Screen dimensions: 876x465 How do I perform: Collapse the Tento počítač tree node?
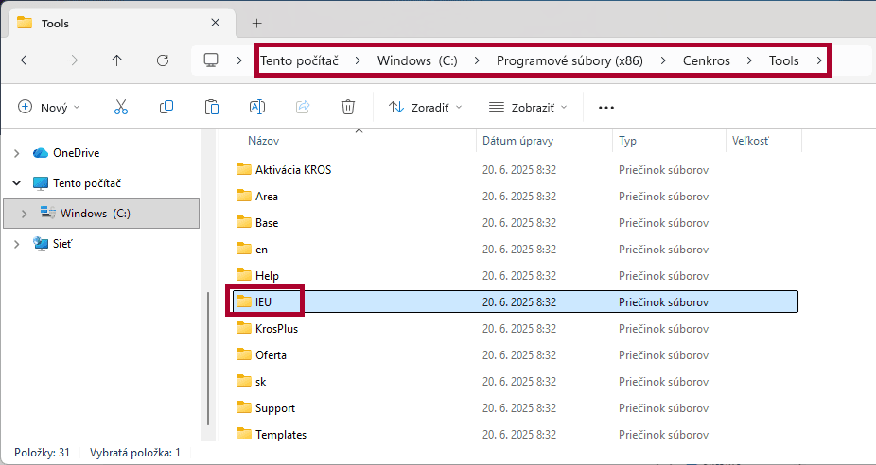[x=16, y=183]
